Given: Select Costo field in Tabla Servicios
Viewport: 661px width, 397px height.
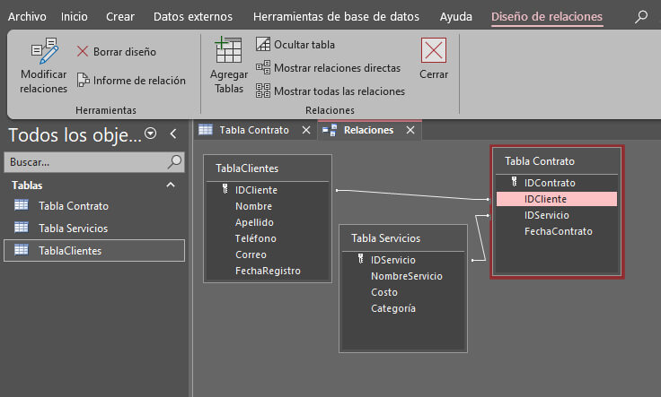Looking at the screenshot, I should (x=384, y=292).
